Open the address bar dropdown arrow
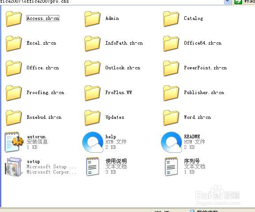Screen dimensions: 255x212 coord(227,2)
